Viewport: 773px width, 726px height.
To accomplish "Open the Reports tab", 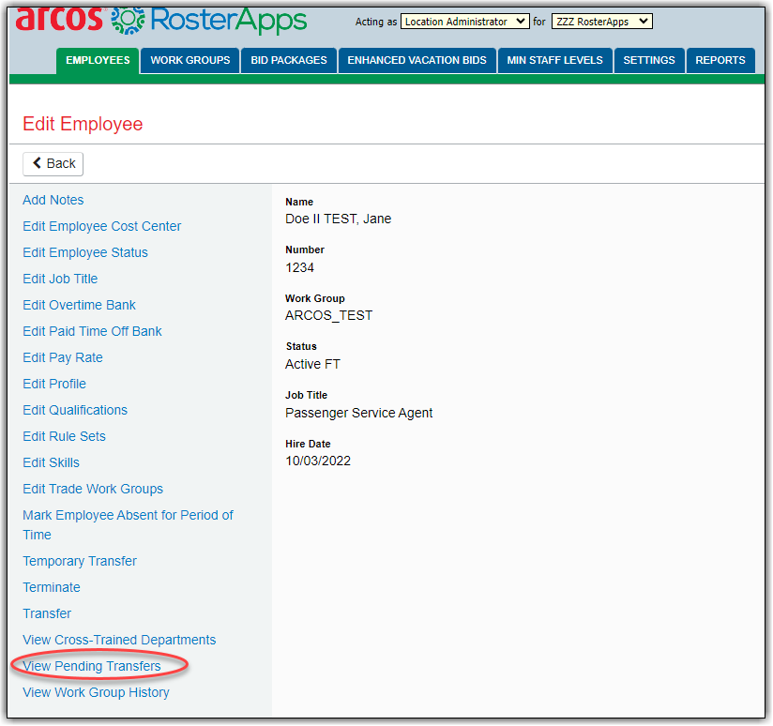I will [720, 60].
